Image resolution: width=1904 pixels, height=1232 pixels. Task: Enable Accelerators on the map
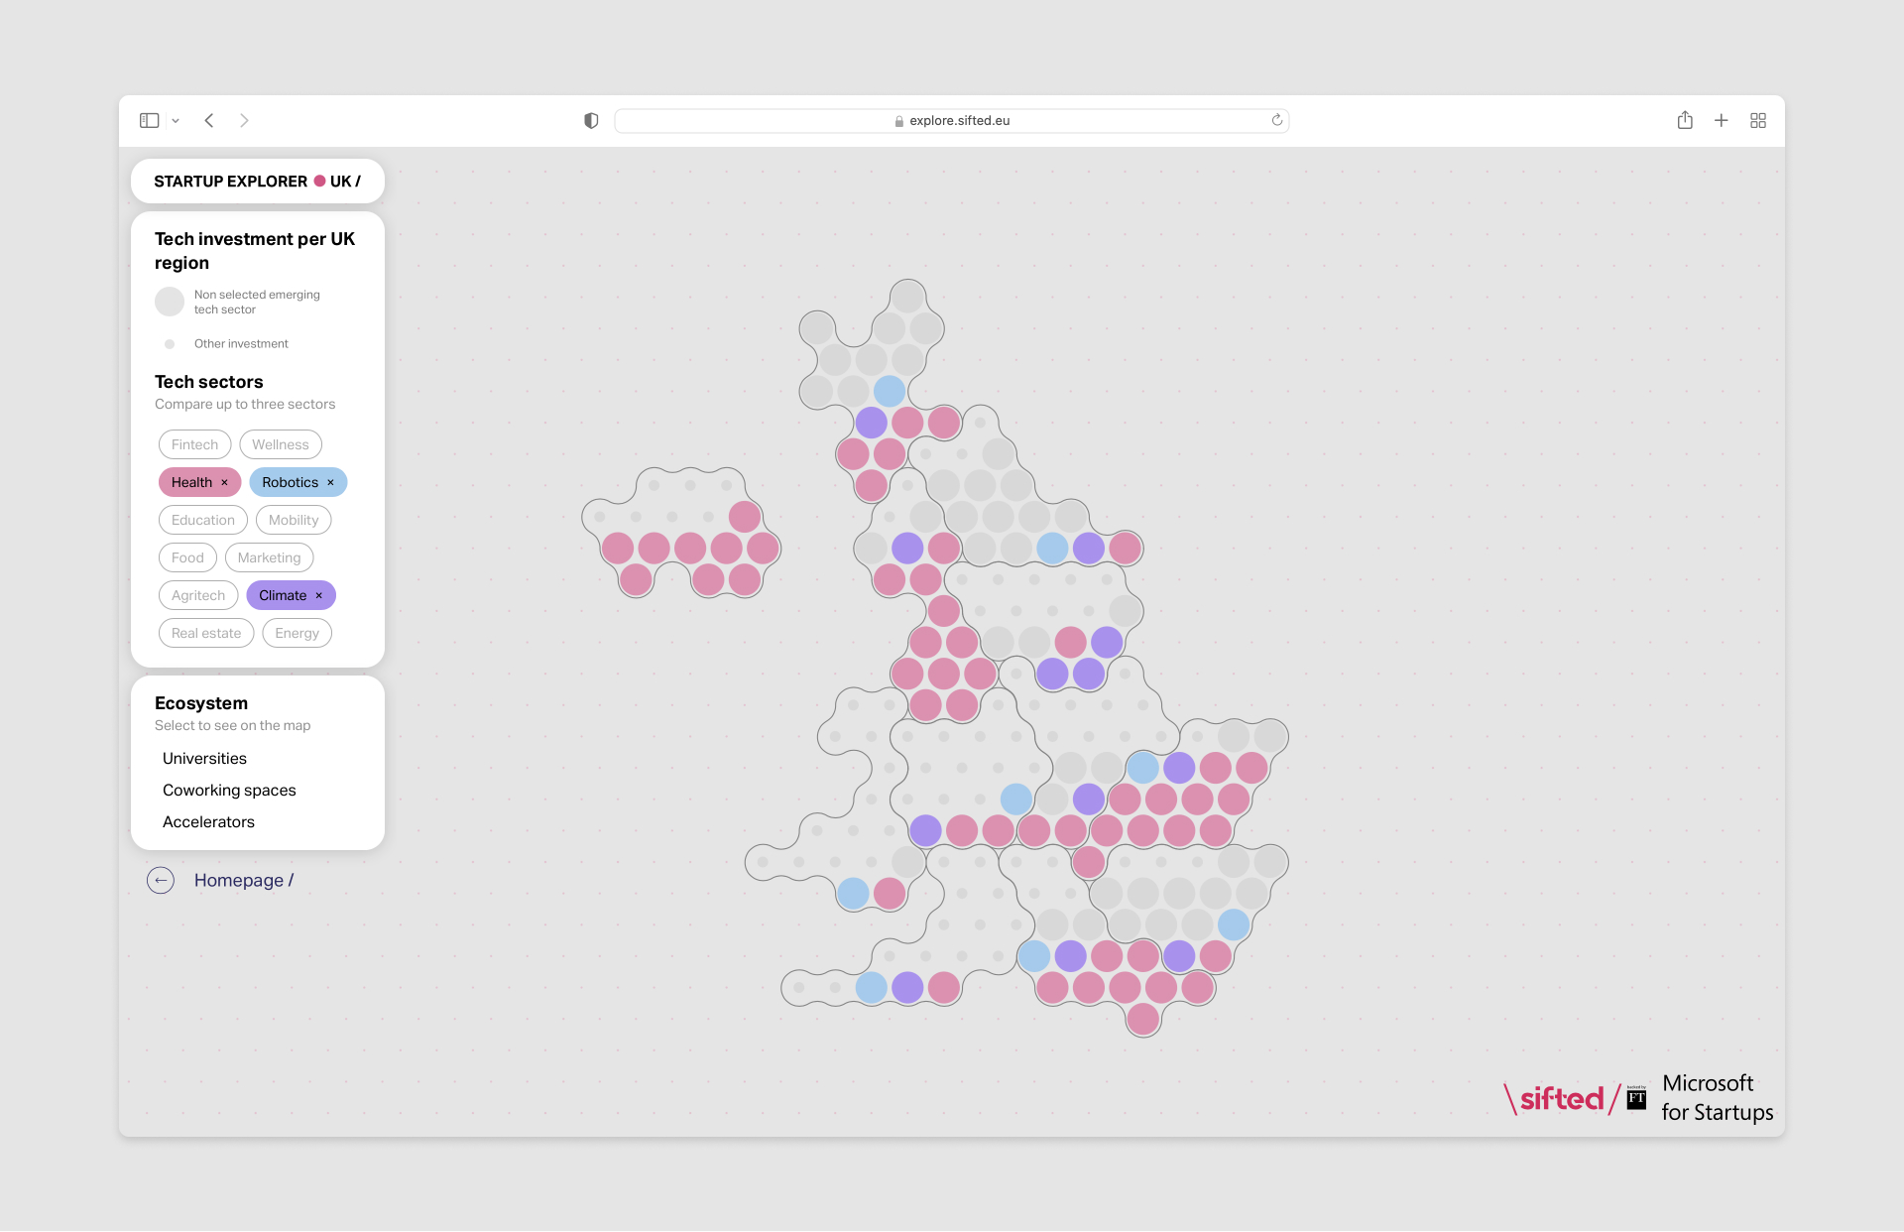(x=208, y=821)
